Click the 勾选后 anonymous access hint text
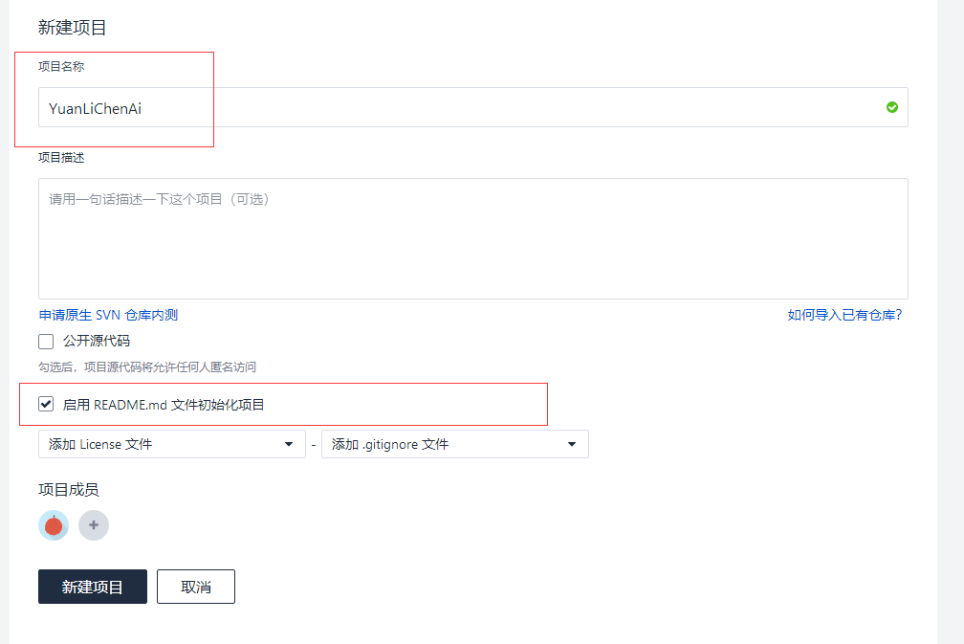This screenshot has height=644, width=964. pyautogui.click(x=147, y=366)
